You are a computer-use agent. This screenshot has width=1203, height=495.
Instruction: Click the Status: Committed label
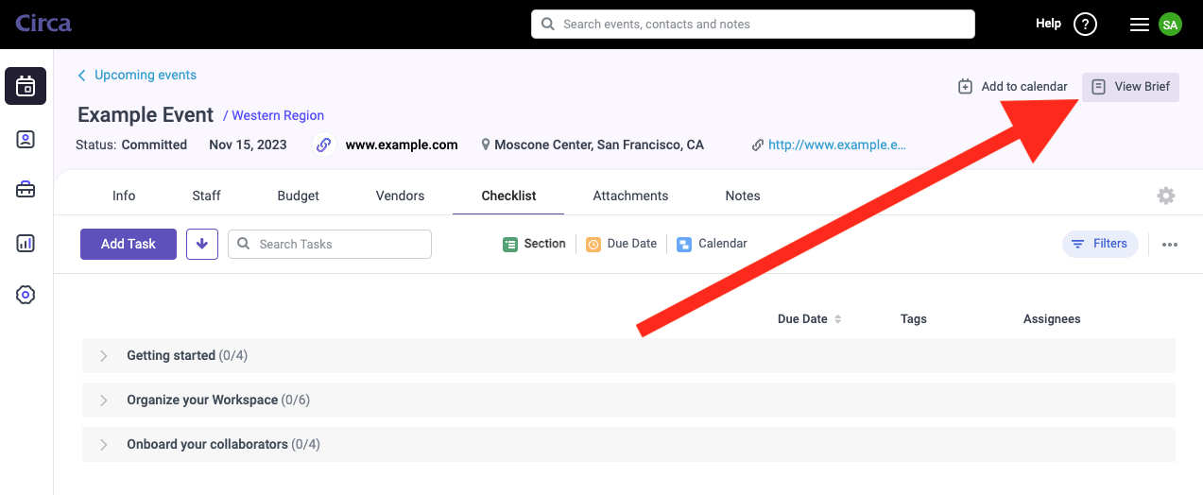pos(132,145)
